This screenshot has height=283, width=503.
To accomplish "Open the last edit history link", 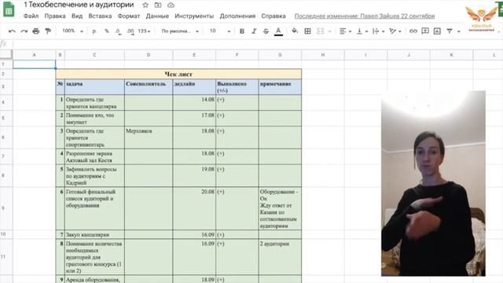I will [x=365, y=16].
